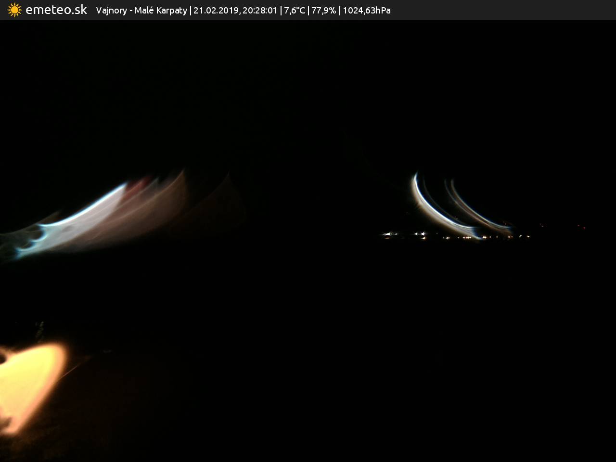Click the Malé Karpaty text in header
The image size is (616, 462).
pos(160,11)
